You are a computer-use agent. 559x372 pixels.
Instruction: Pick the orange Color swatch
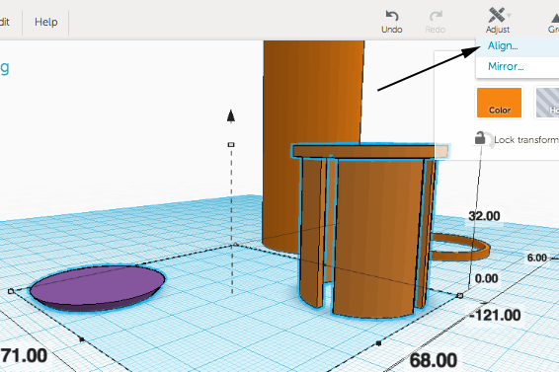(x=499, y=103)
